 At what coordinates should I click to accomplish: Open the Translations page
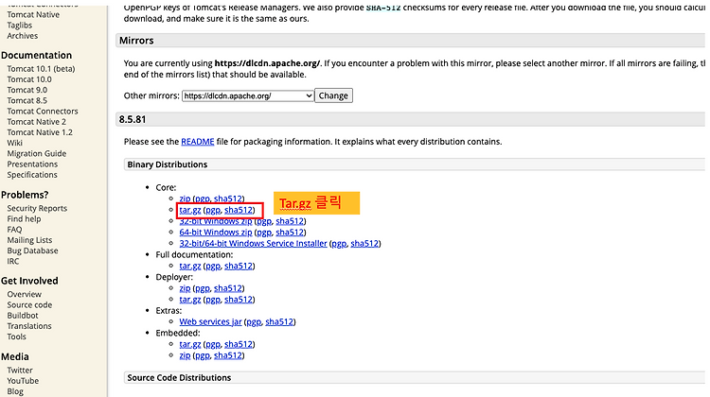tap(29, 326)
